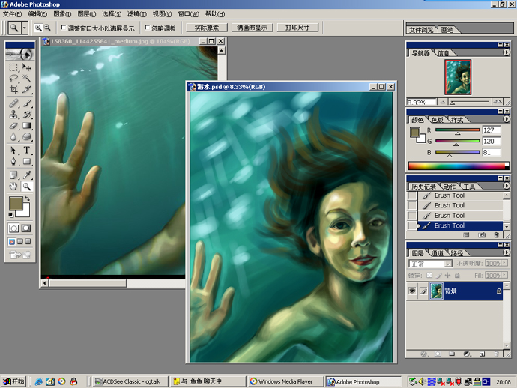Switch to full screen mode
This screenshot has height=388, width=517.
coord(28,242)
